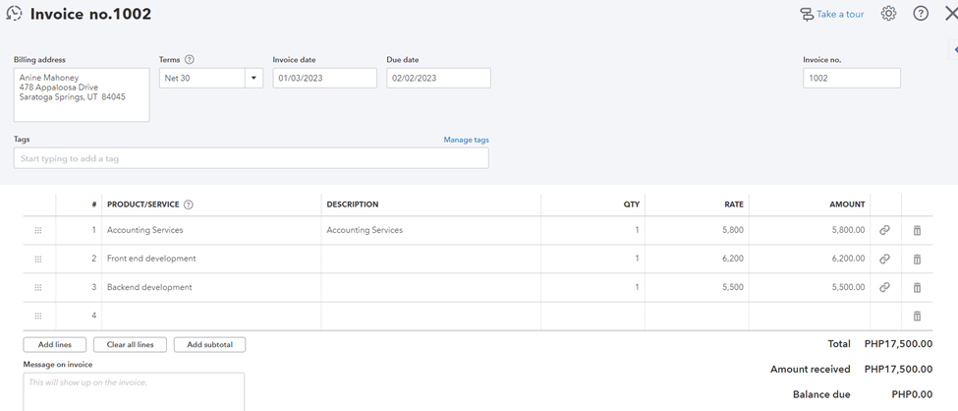Open the settings gear icon
958x411 pixels.
[x=888, y=14]
